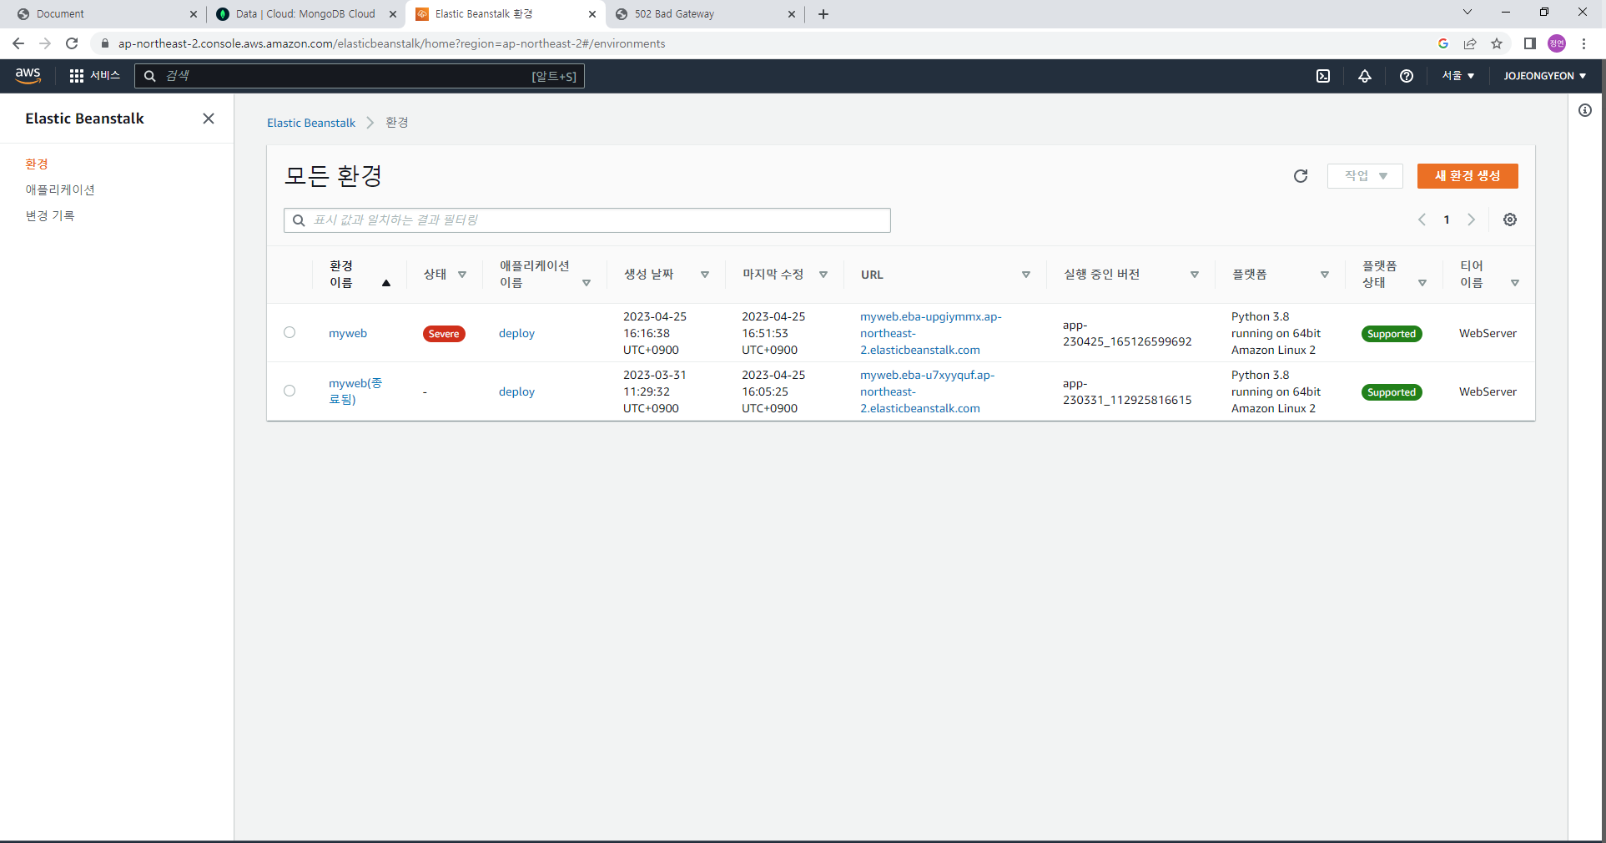Open the AWS console home logo
The image size is (1606, 843).
click(x=28, y=76)
